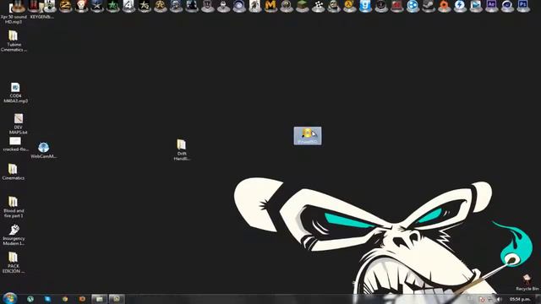
Task: Open Adobe After Effects from the dock
Action: (491, 6)
